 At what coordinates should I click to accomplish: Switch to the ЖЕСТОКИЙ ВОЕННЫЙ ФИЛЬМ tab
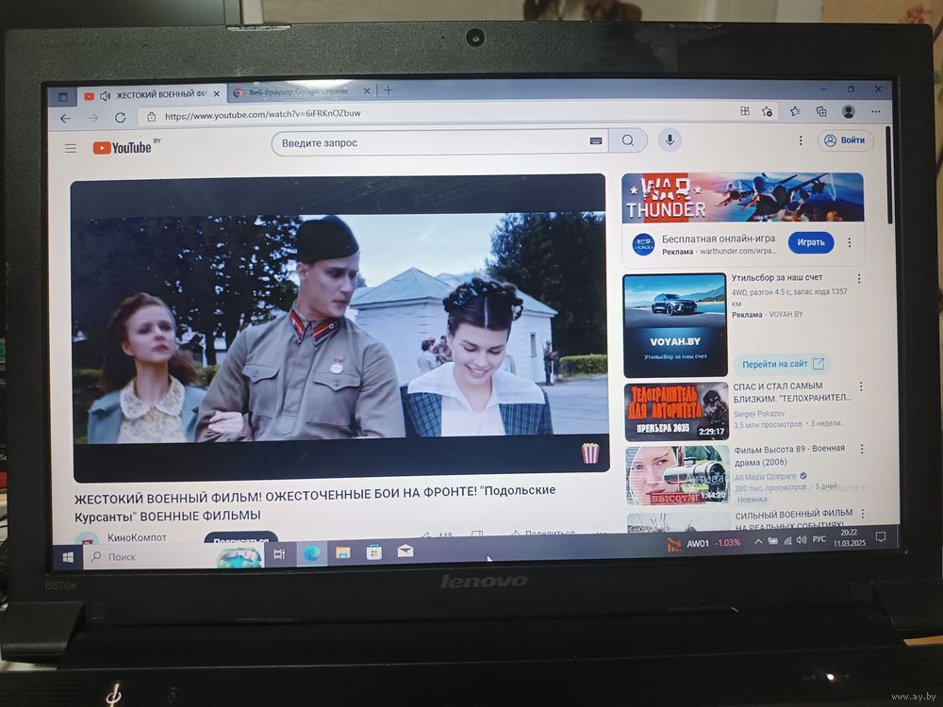point(153,95)
